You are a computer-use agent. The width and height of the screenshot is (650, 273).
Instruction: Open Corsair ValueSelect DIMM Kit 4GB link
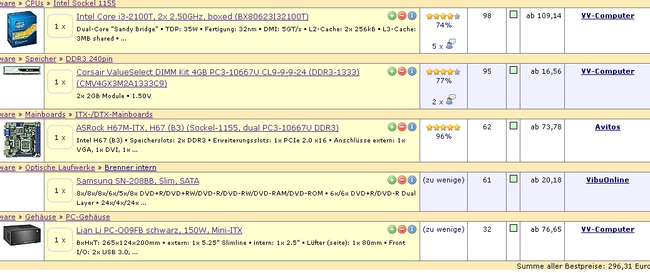click(218, 77)
